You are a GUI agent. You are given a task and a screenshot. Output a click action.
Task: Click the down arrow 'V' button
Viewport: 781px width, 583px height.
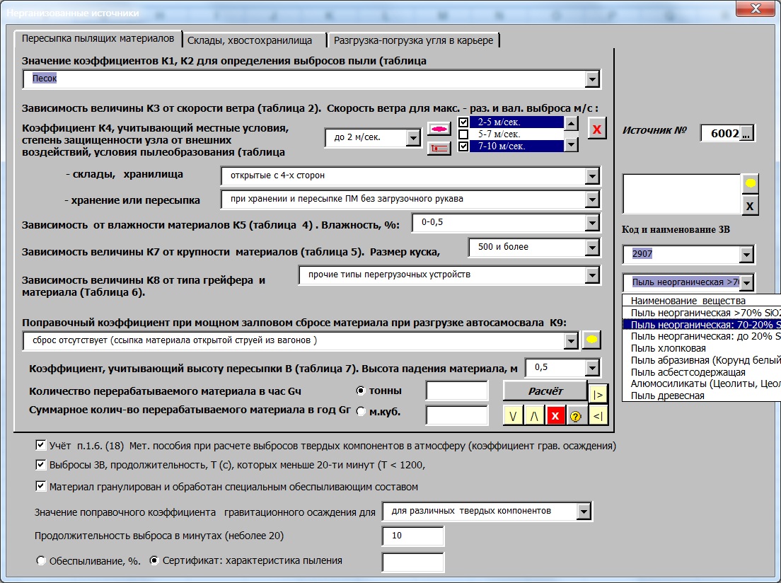pyautogui.click(x=513, y=415)
